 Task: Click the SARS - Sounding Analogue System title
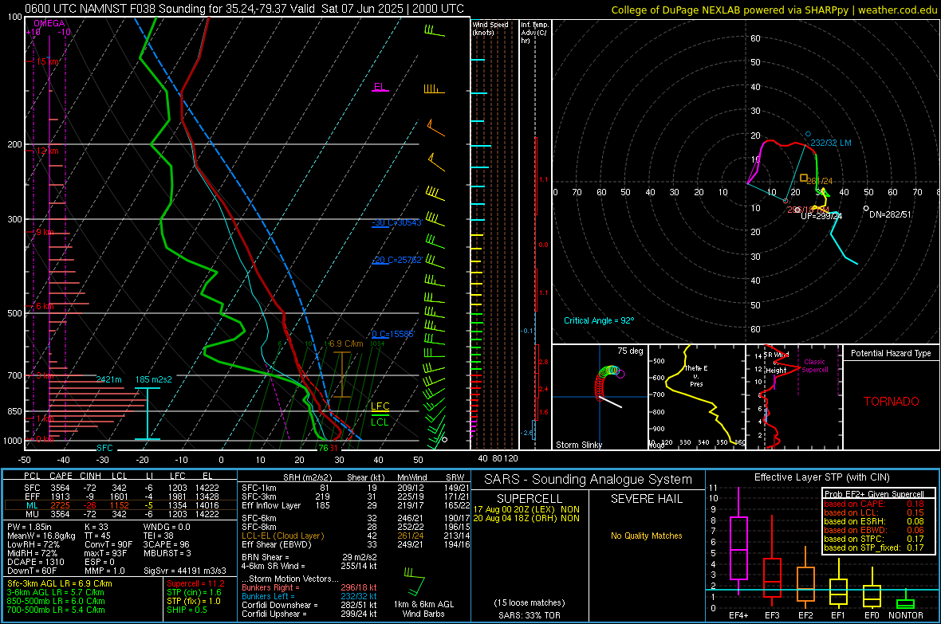click(589, 480)
